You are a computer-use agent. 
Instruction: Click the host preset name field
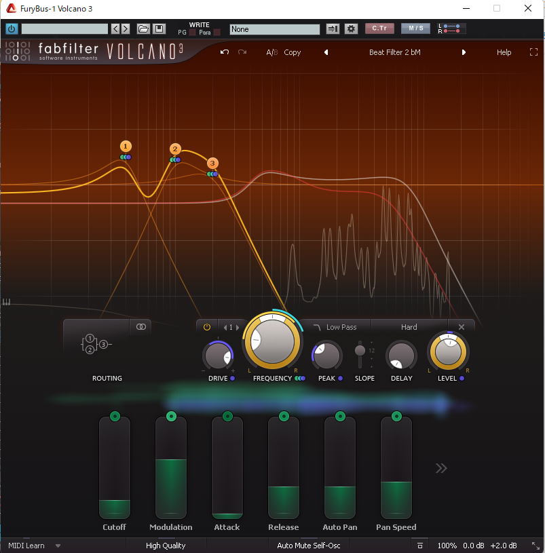pyautogui.click(x=64, y=29)
